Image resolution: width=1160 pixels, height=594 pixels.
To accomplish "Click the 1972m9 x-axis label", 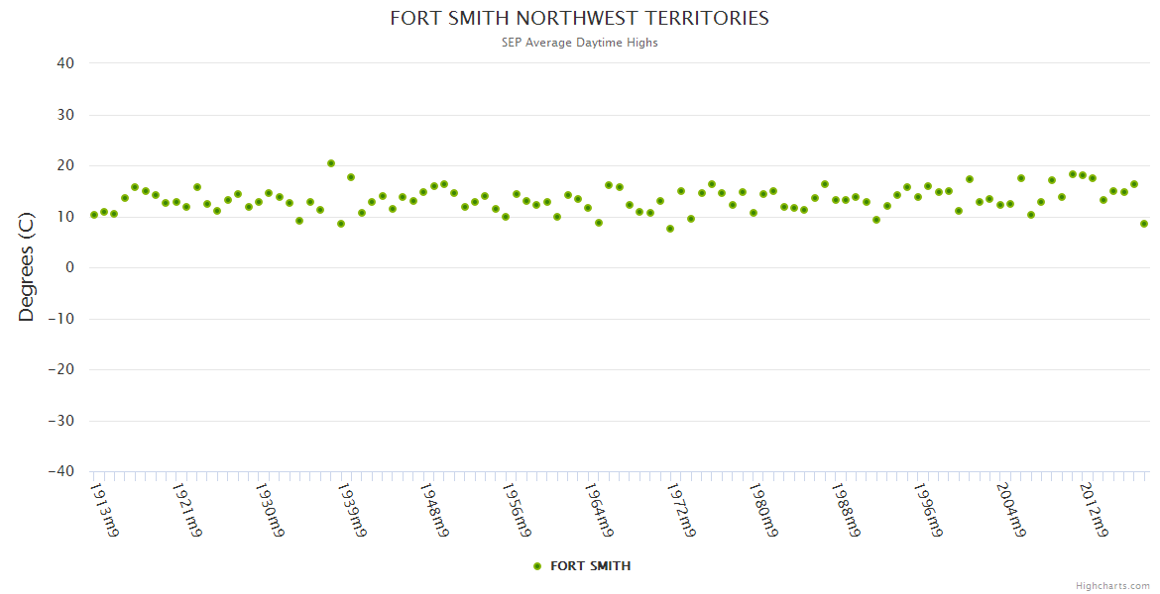I will pos(681,510).
